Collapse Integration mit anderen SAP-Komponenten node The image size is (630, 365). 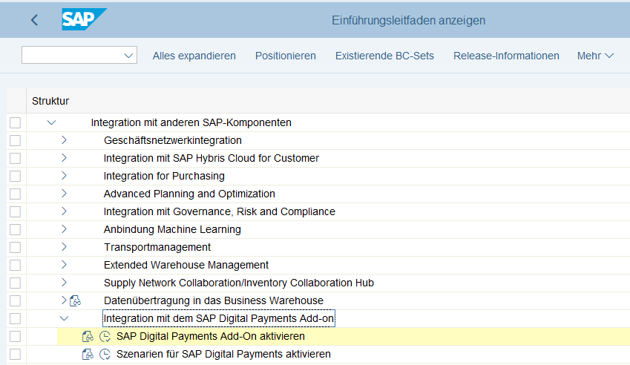51,122
